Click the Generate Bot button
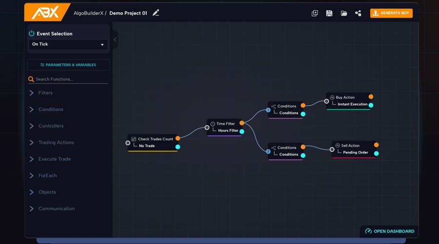The image size is (439, 244). pyautogui.click(x=391, y=13)
